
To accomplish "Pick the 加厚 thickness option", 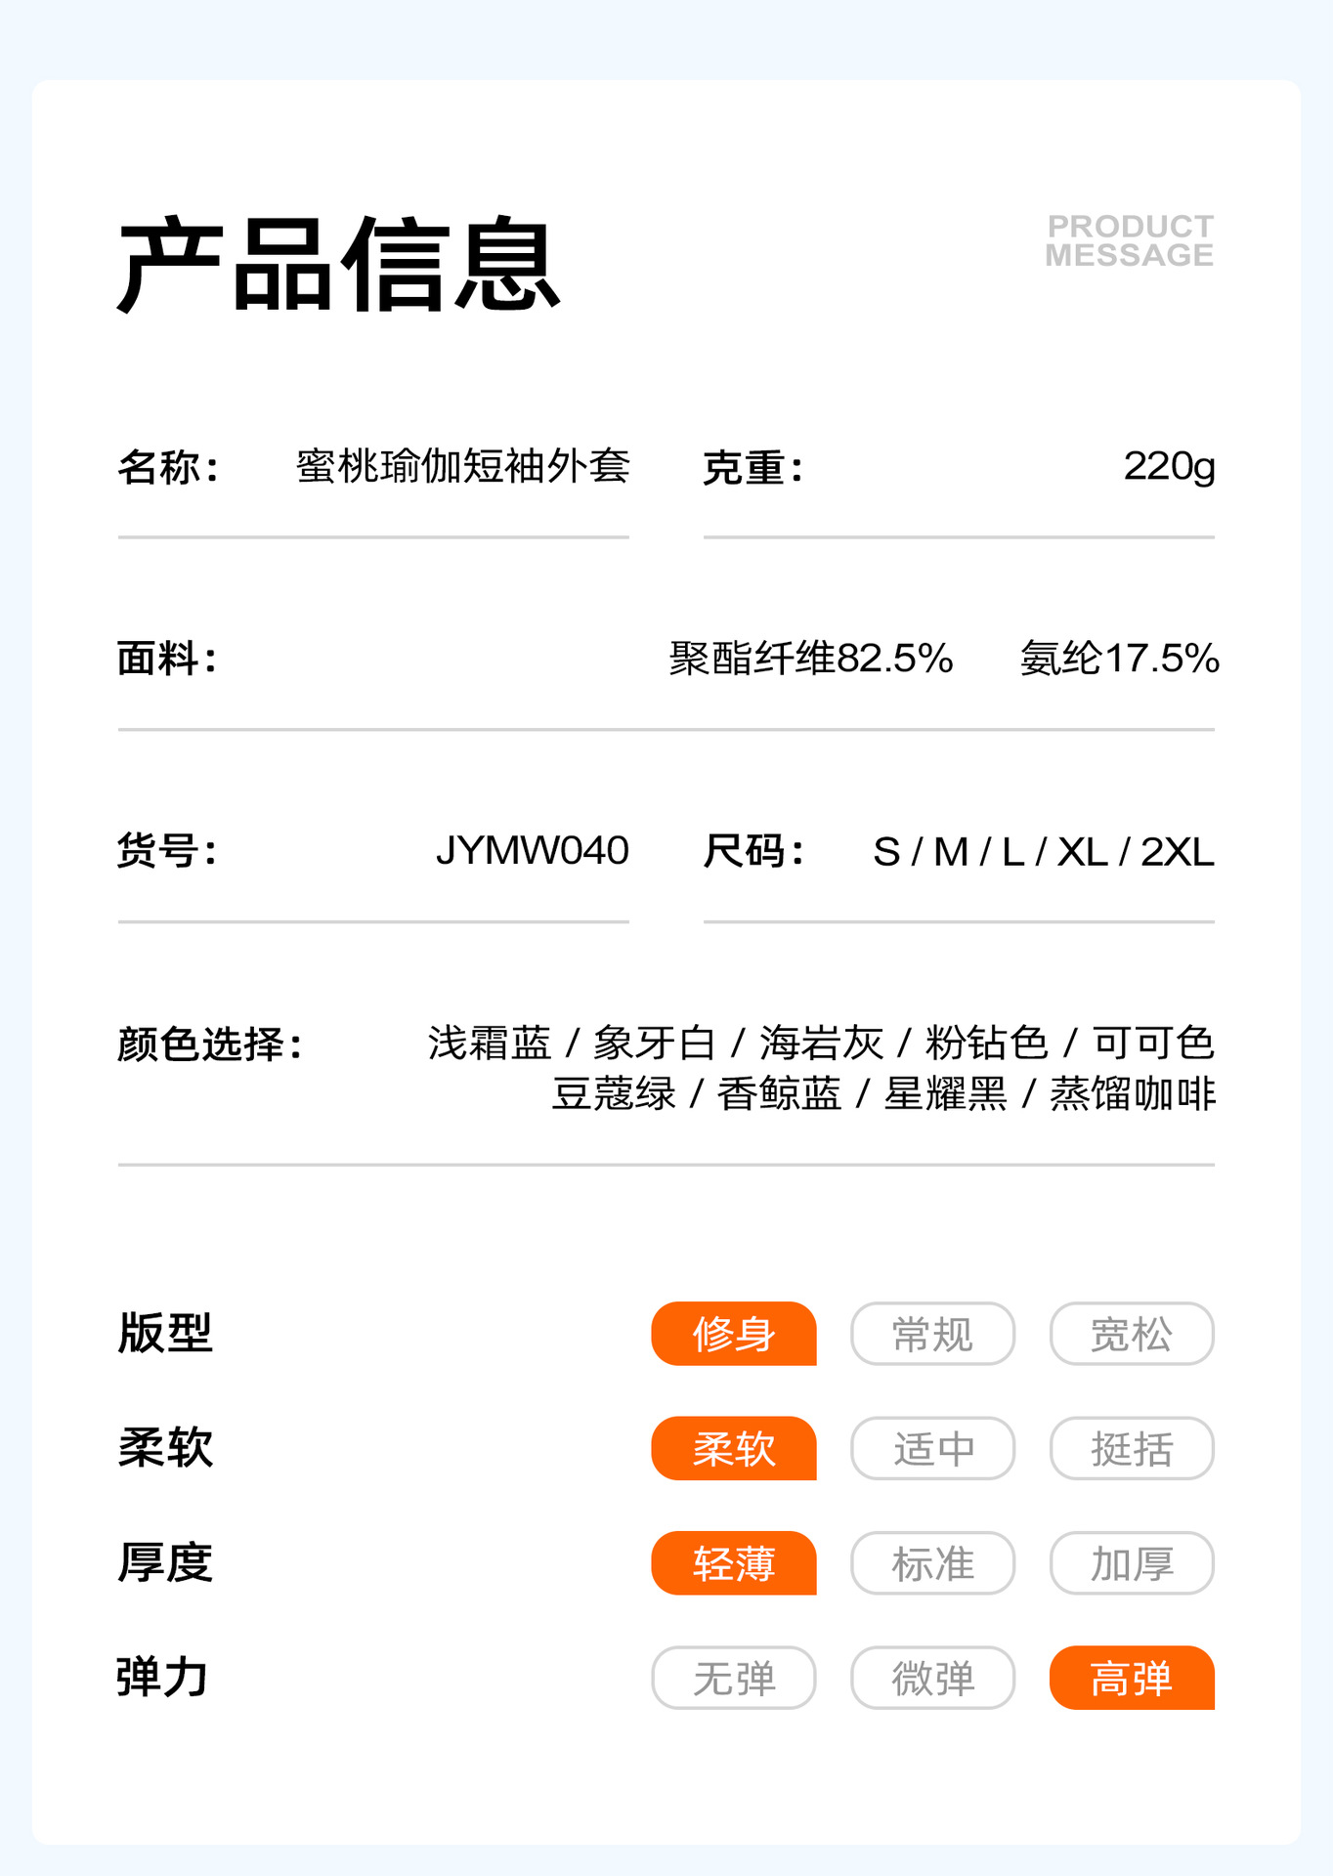I will point(1132,1563).
